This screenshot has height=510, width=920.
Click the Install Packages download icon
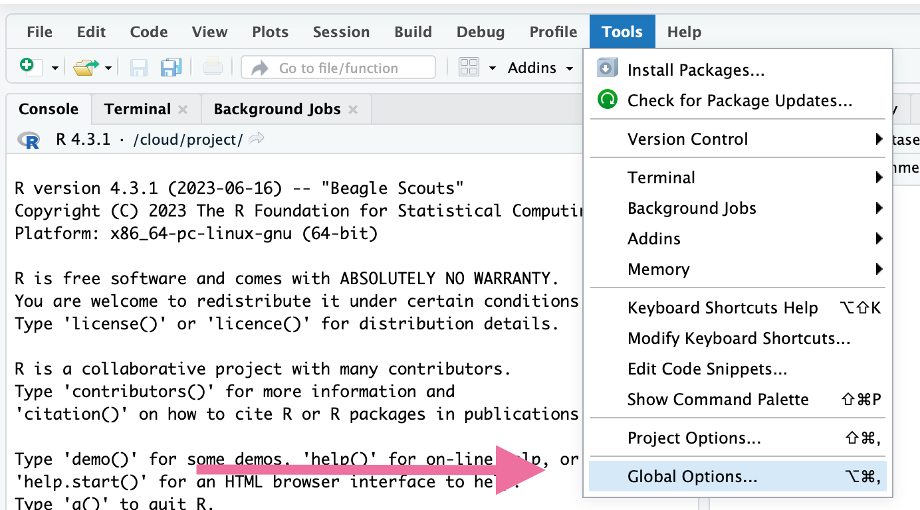(x=607, y=68)
